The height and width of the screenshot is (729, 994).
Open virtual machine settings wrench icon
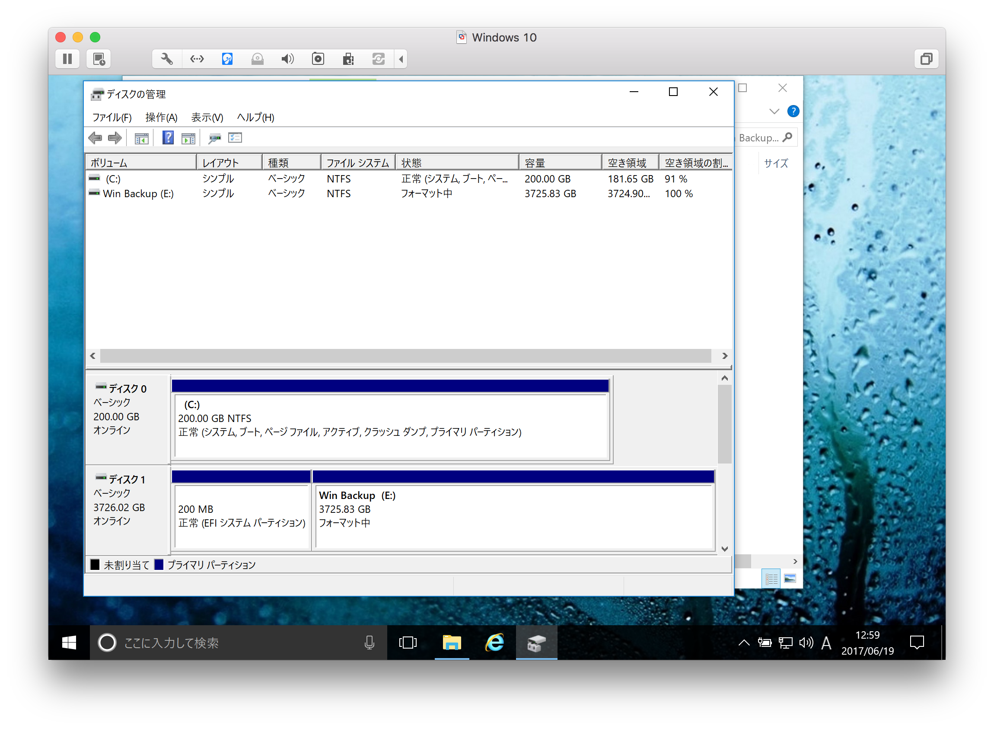pos(167,59)
